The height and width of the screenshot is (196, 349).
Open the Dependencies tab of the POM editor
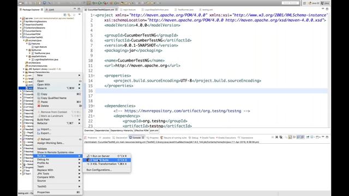click(102, 131)
